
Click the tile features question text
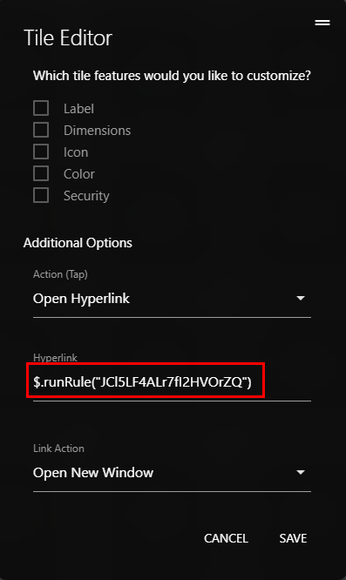[172, 76]
